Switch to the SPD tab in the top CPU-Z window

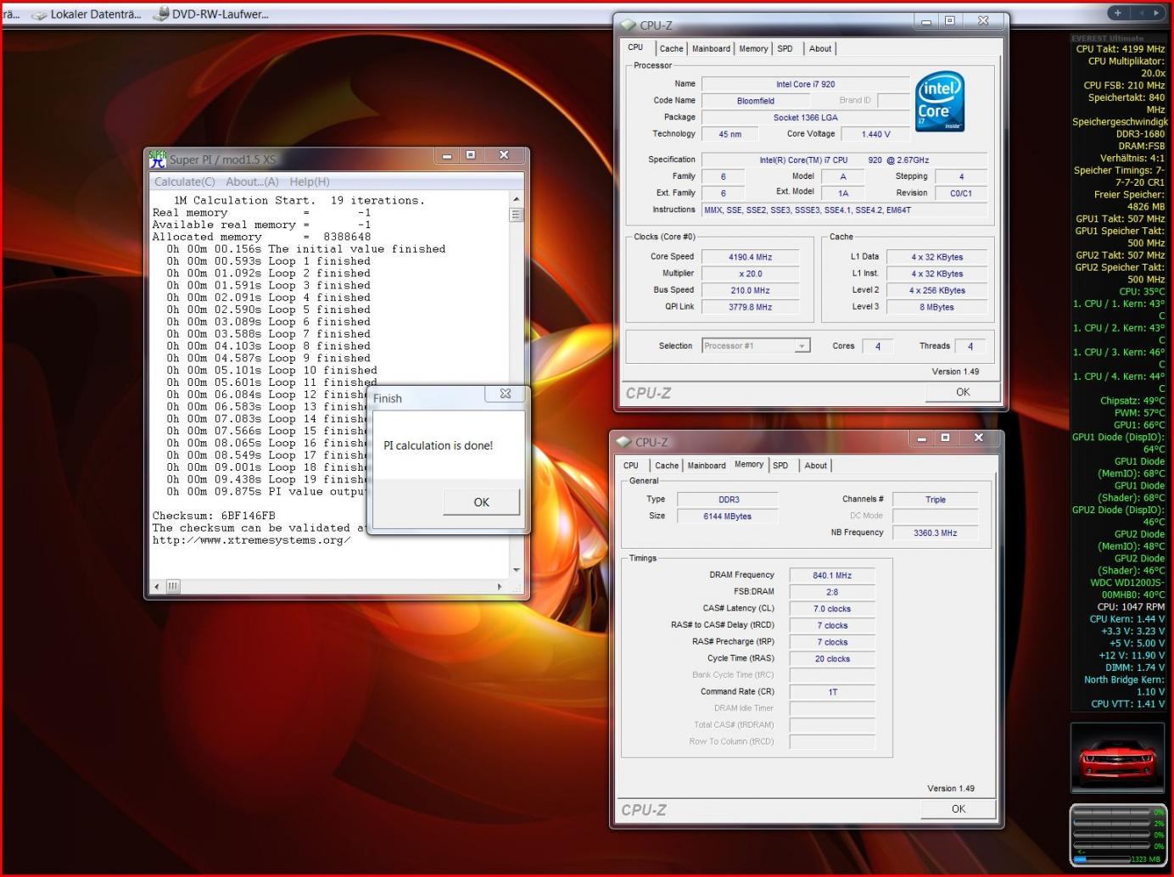[785, 49]
